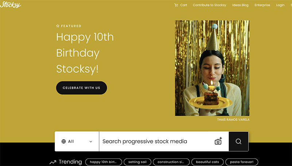Expand the All media type dropdown

[77, 141]
